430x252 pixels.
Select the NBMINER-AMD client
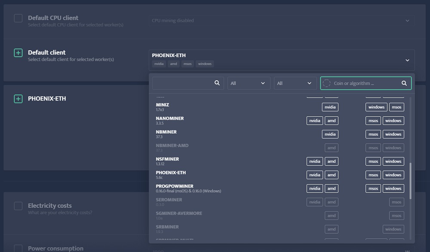click(x=280, y=148)
